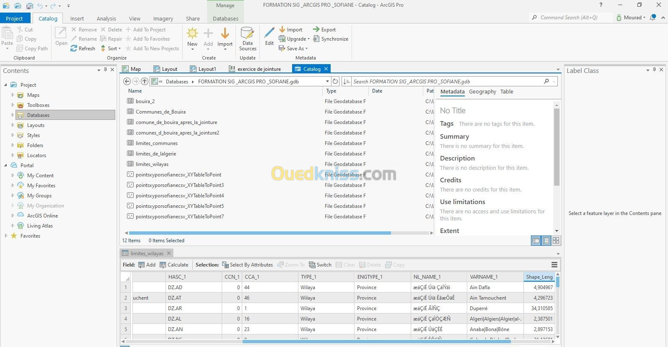Click the Open item icon
Image resolution: width=668 pixels, height=347 pixels.
[x=61, y=33]
